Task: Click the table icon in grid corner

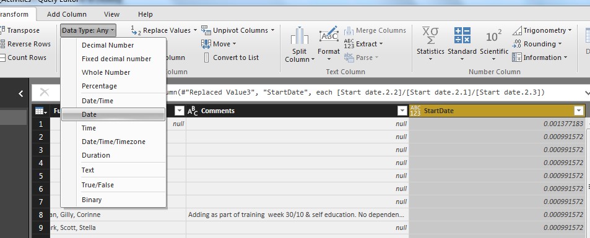Action: [41, 111]
